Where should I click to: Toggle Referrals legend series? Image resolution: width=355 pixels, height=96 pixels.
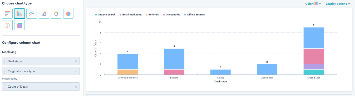click(x=152, y=15)
